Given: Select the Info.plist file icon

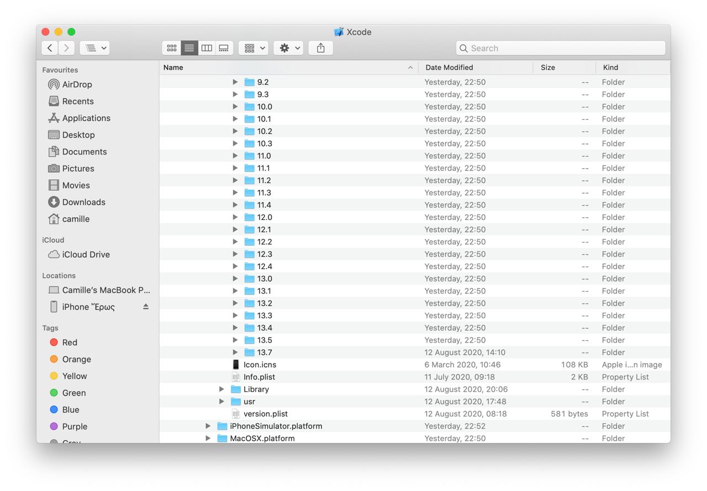Looking at the screenshot, I should (x=236, y=377).
